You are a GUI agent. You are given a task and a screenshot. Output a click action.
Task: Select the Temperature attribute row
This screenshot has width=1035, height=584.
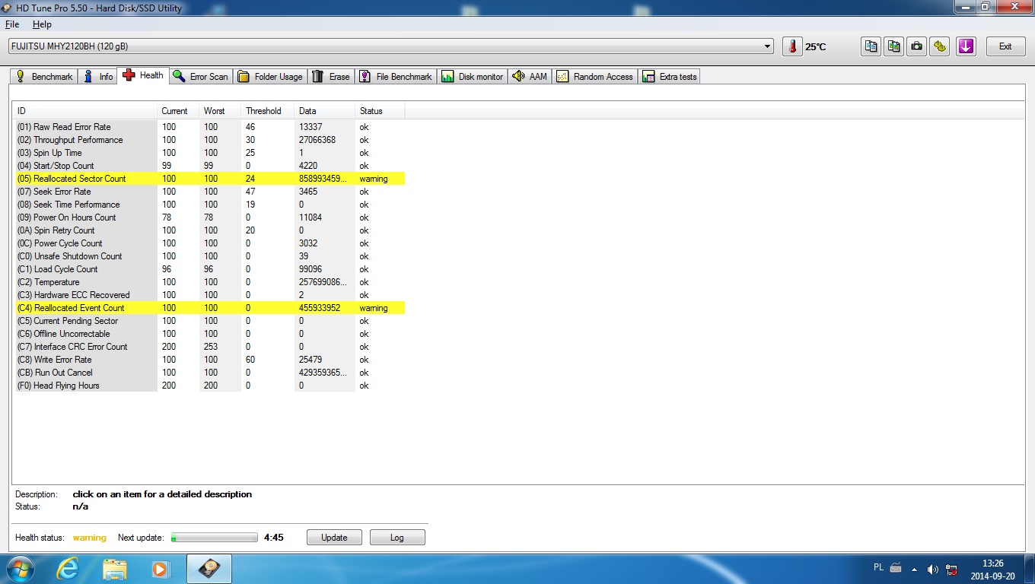point(209,282)
